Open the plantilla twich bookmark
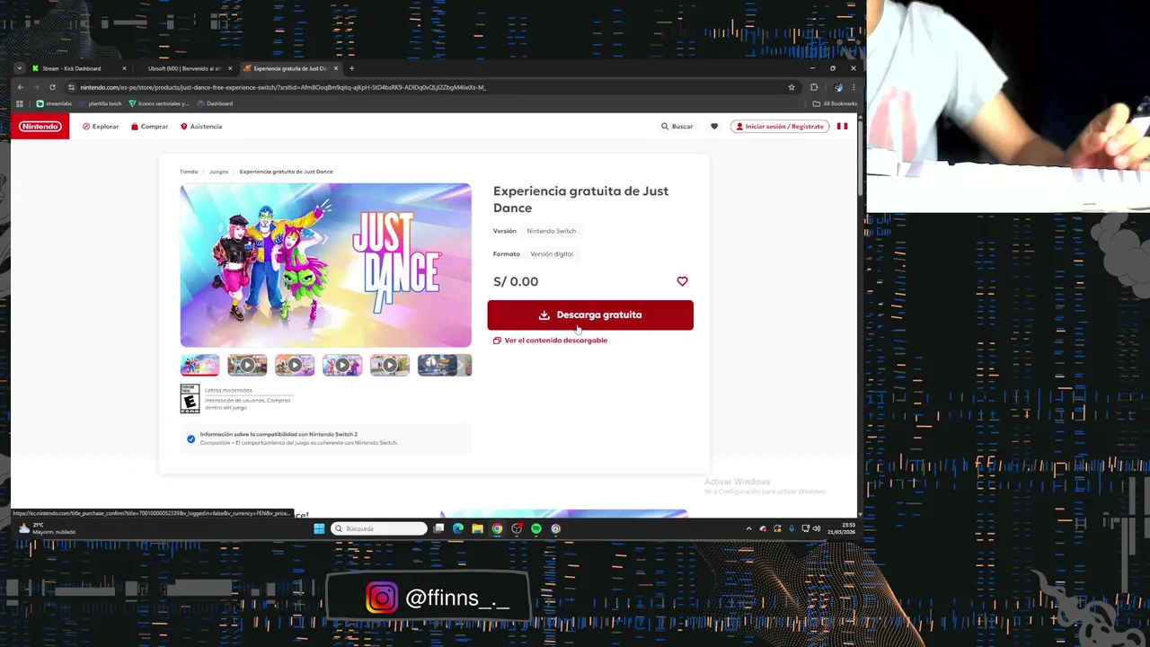 pyautogui.click(x=100, y=103)
